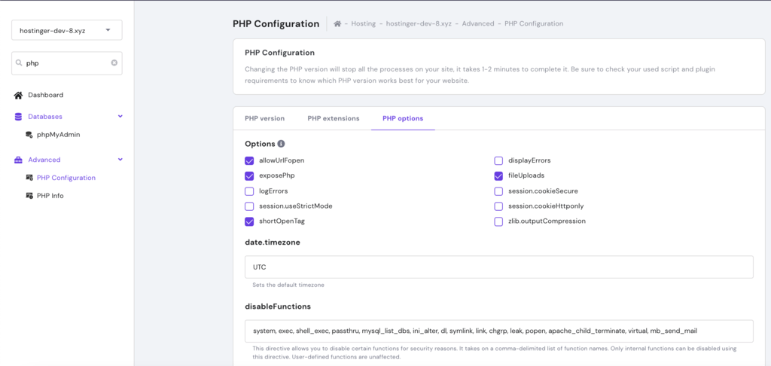Screen dimensions: 771x366
Task: Switch to the PHP extensions tab
Action: tap(334, 118)
